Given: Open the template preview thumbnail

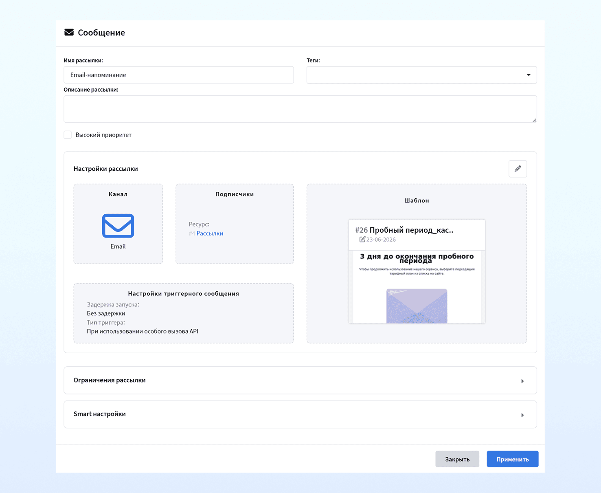Looking at the screenshot, I should coord(417,287).
